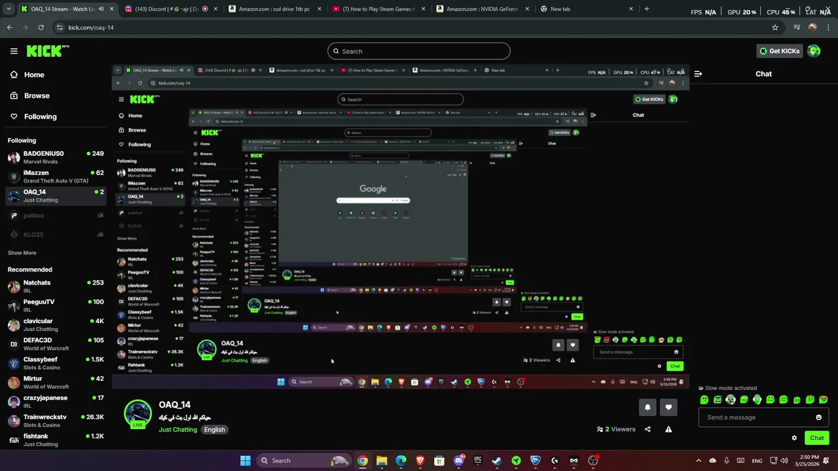Open Browse in Kick sidebar
Viewport: 838px width, 471px height.
(30, 96)
